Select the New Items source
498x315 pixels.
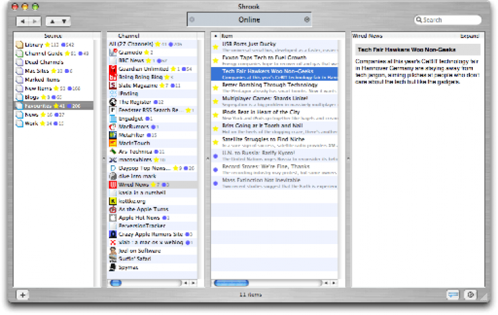click(x=54, y=88)
